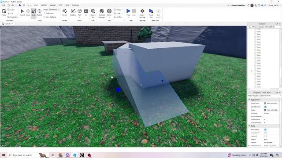
Task: Duplicate the selected part
Action: coord(13,17)
